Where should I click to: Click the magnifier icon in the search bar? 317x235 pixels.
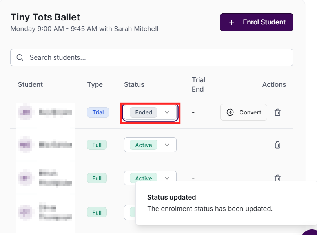click(20, 57)
